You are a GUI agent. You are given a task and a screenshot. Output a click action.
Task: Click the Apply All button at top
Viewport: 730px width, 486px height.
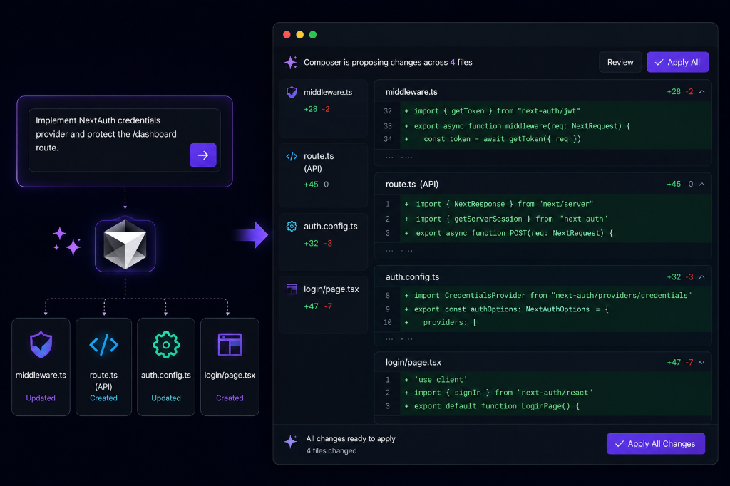coord(677,63)
